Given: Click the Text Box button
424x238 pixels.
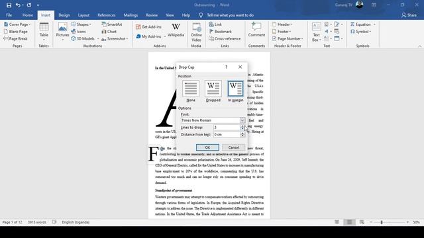Looking at the screenshot, I should (317, 32).
